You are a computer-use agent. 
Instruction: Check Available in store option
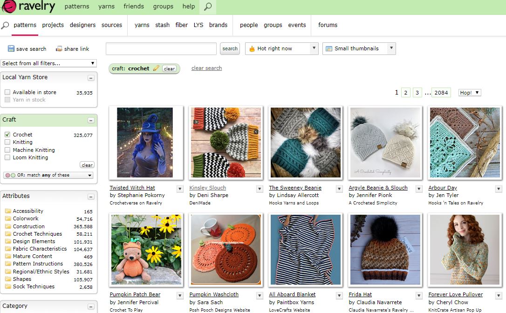[7, 92]
